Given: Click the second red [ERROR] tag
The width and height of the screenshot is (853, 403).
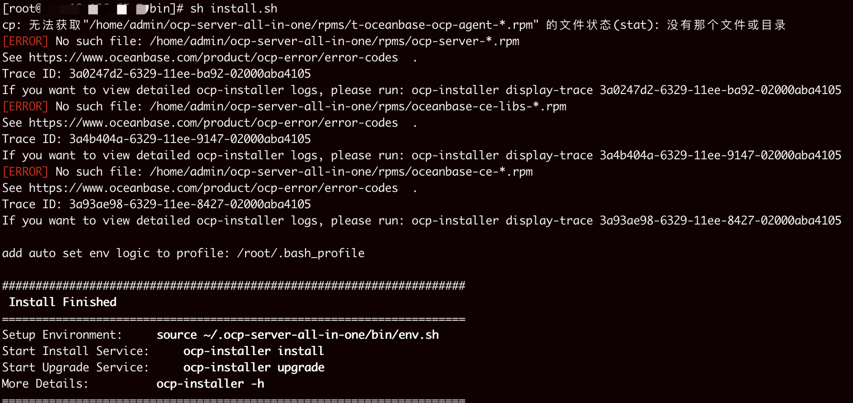Looking at the screenshot, I should point(25,107).
